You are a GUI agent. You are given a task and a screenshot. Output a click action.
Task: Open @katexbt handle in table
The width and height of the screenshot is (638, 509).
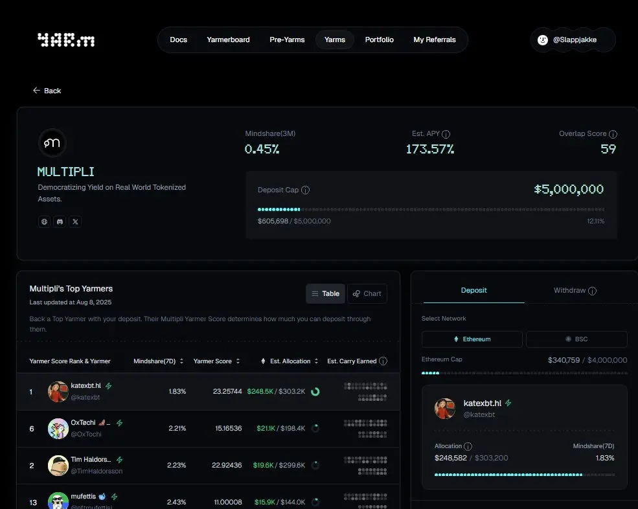[x=85, y=397]
